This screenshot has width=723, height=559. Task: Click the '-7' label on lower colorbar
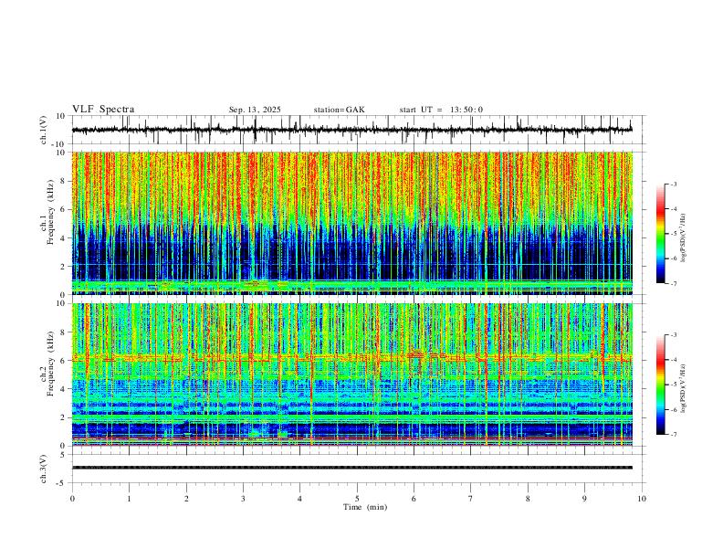[673, 435]
